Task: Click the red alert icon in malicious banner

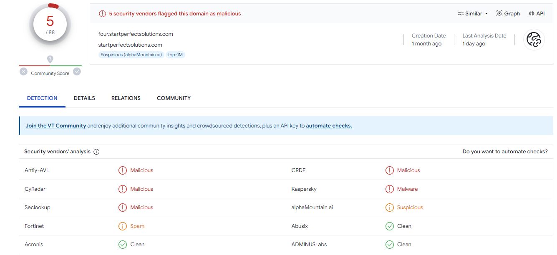Action: tap(102, 14)
